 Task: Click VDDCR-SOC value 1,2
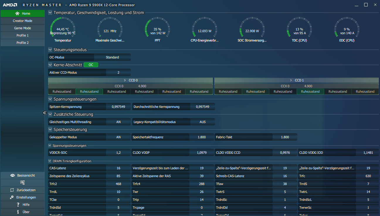(x=118, y=153)
